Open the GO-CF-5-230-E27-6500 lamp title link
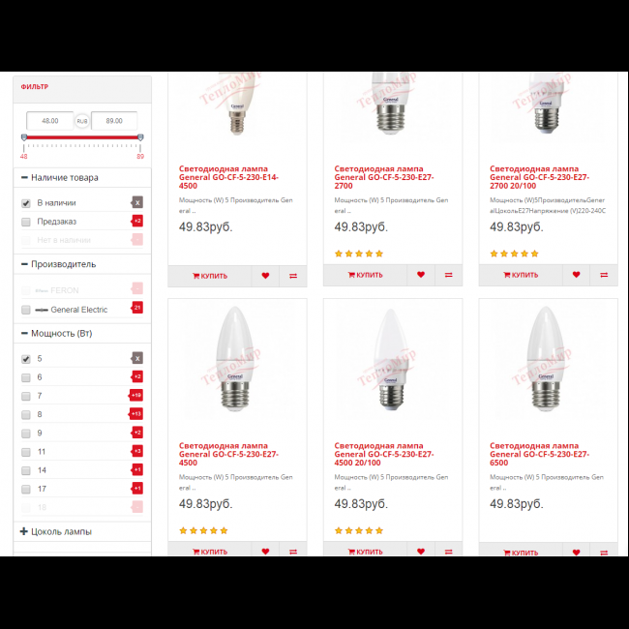 [x=539, y=454]
